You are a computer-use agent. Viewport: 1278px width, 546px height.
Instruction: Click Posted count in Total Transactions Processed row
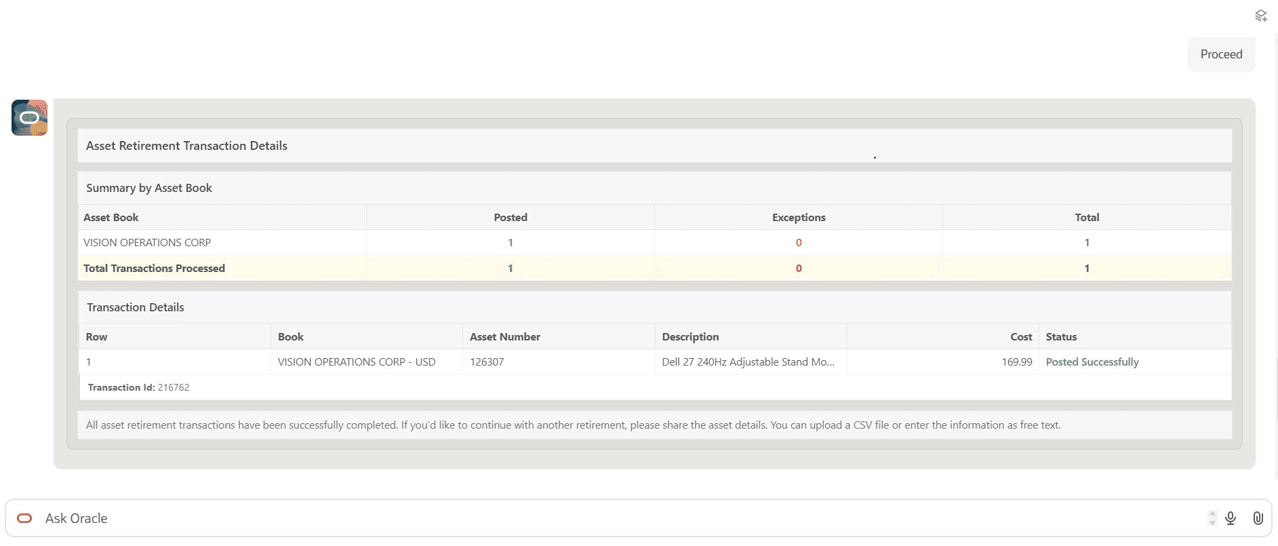click(511, 268)
